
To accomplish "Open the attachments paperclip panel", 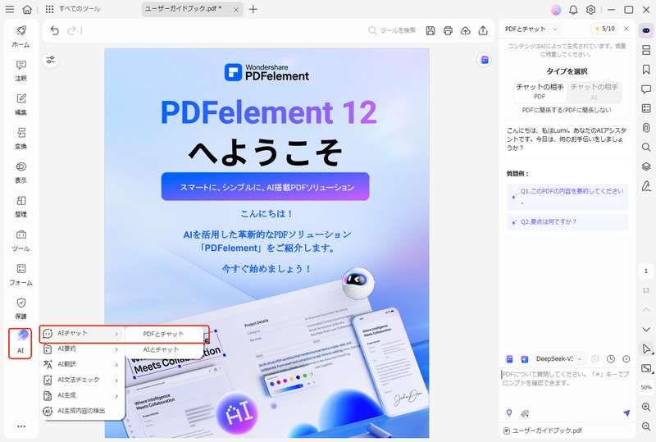I will point(646,128).
